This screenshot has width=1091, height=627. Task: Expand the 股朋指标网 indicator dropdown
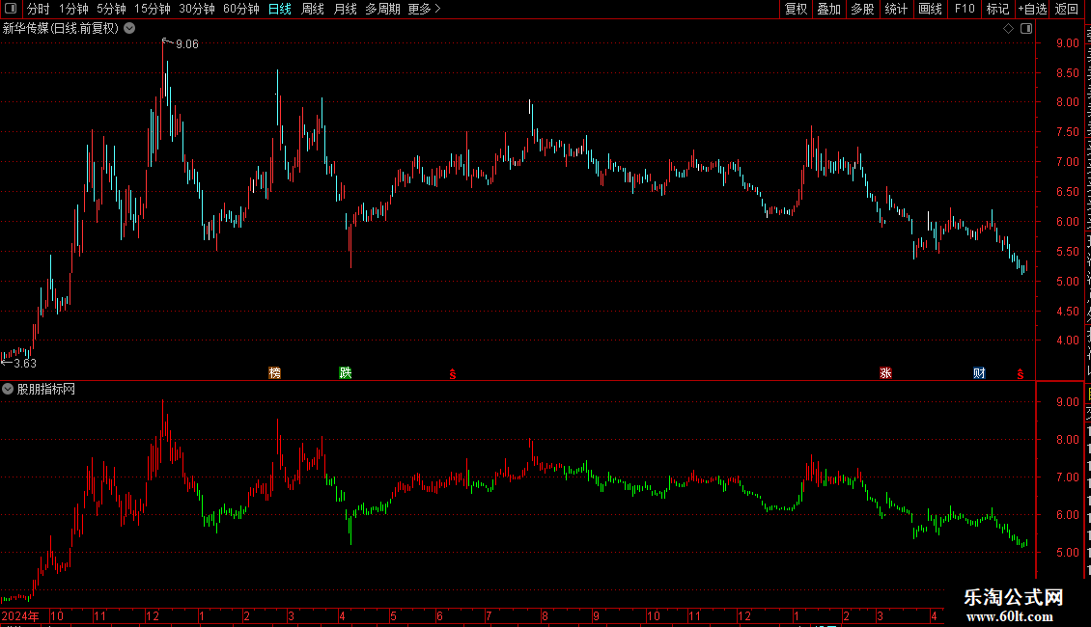click(x=8, y=390)
